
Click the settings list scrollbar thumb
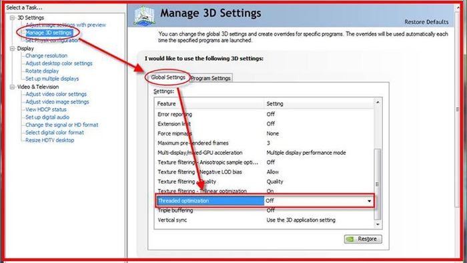[378, 184]
